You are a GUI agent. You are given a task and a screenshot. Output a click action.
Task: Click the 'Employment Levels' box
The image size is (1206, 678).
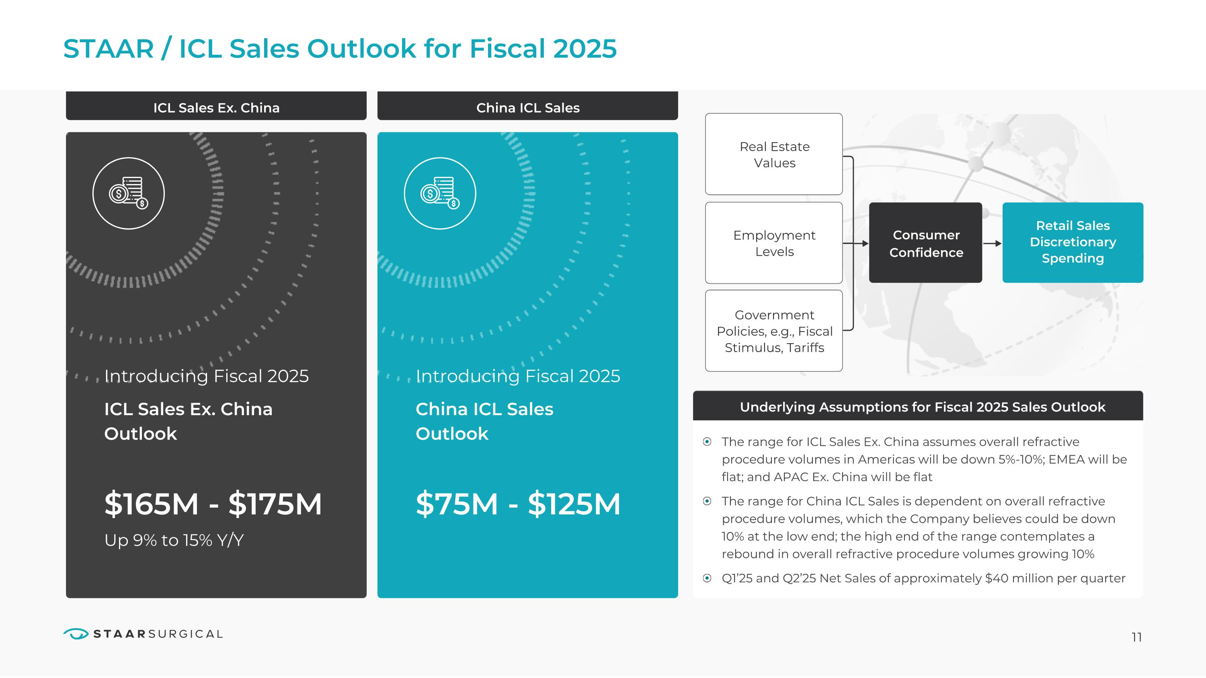(774, 243)
